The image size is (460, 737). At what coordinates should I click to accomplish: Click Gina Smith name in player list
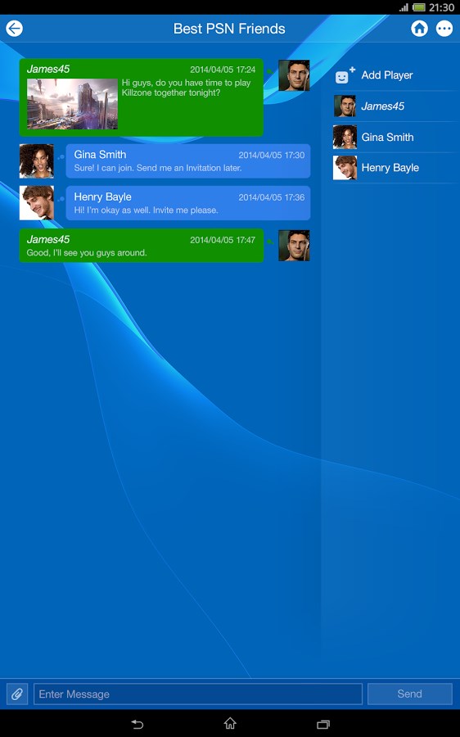(x=388, y=138)
